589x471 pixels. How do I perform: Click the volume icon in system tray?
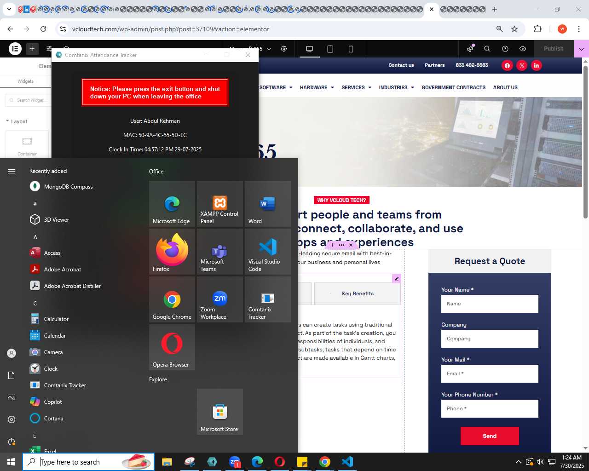[x=540, y=462]
